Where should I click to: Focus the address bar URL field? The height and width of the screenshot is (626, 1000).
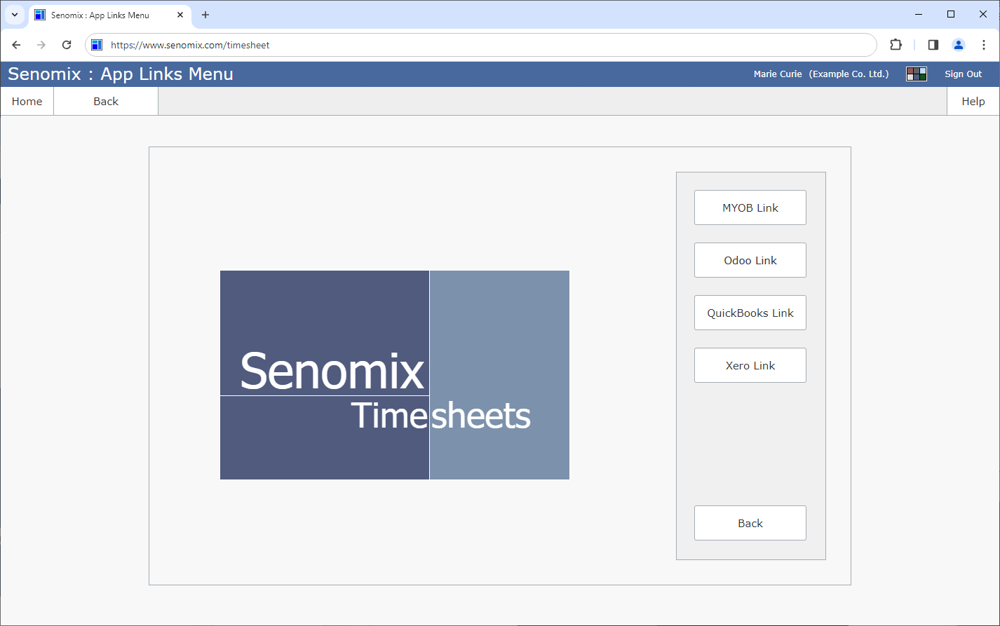(x=481, y=45)
